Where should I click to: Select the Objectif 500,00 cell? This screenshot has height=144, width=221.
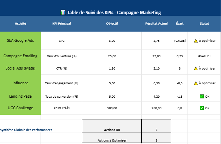click(112, 108)
